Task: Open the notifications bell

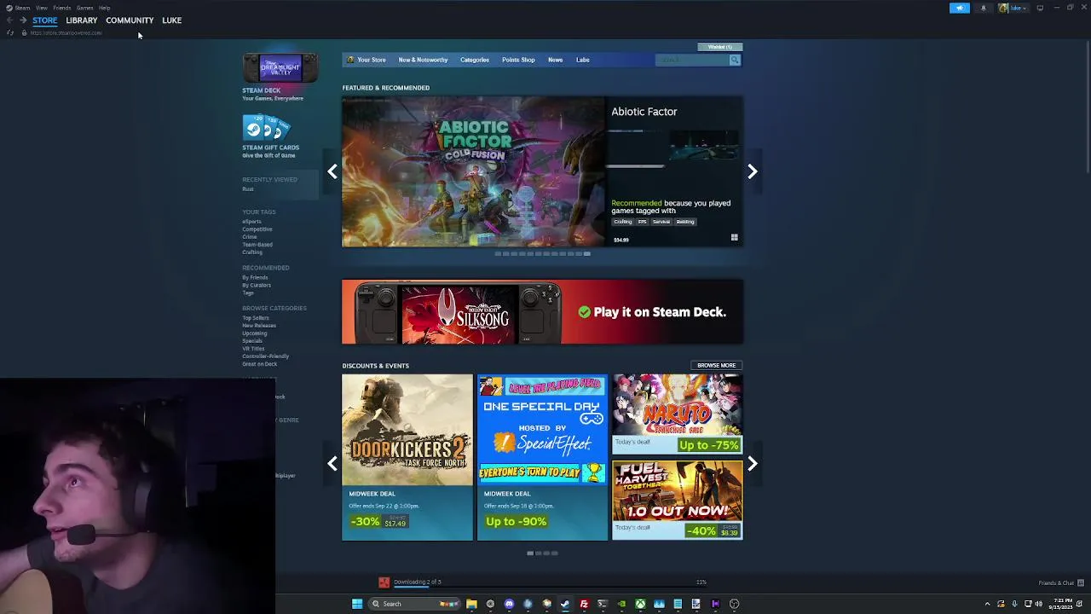Action: pyautogui.click(x=983, y=8)
